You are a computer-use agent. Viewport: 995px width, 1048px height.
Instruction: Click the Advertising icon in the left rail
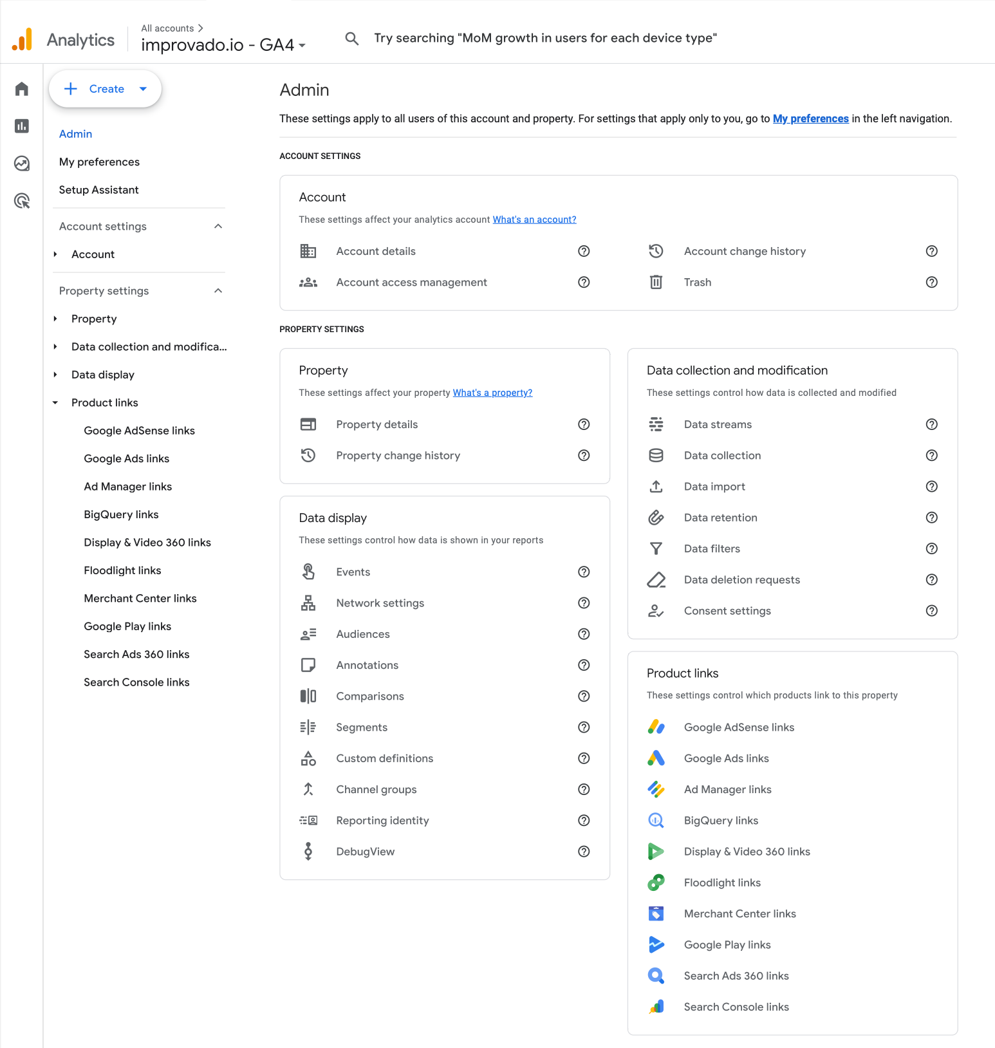coord(21,201)
